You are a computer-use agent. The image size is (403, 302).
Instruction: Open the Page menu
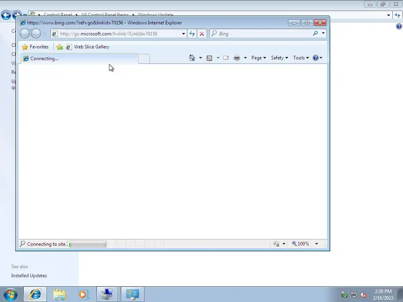[x=259, y=58]
